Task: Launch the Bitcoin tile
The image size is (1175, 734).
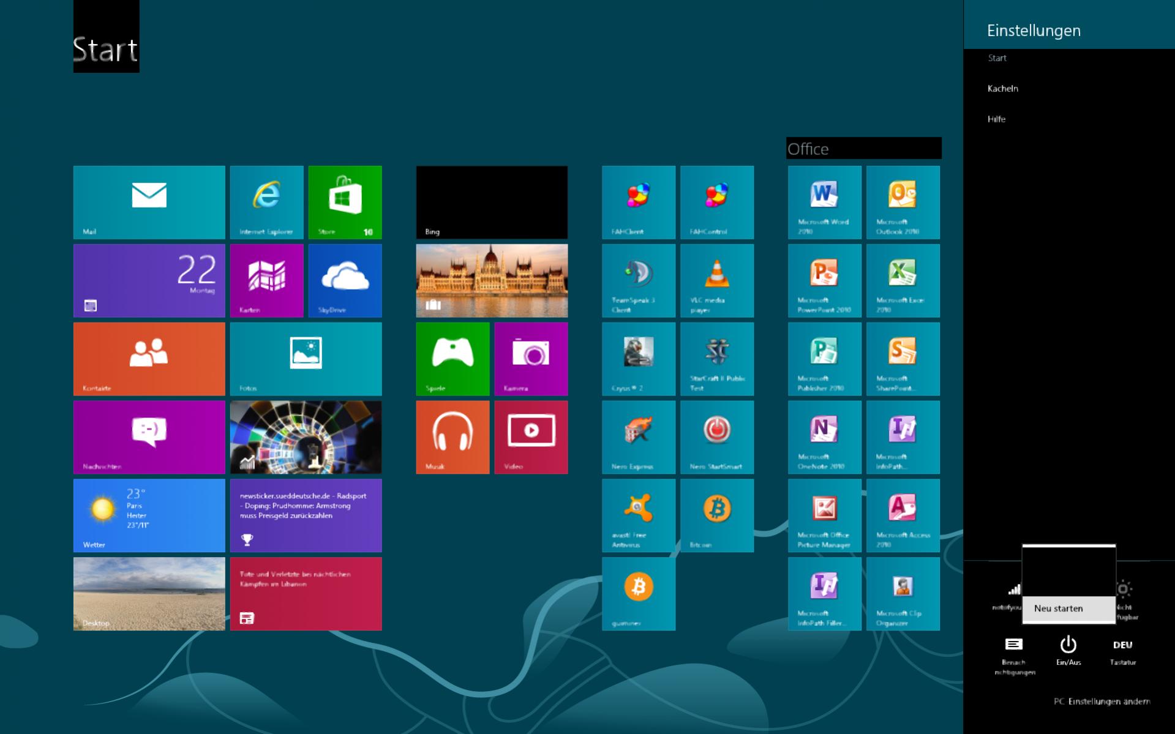Action: click(x=717, y=515)
